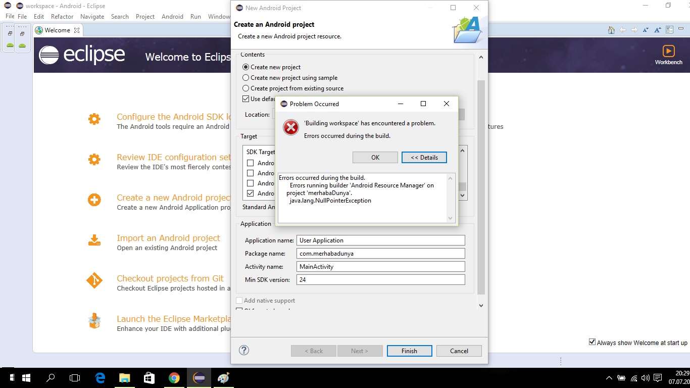Screen dimensions: 690x388
Task: Click the java.lang.NullPointerException error line
Action: click(330, 201)
